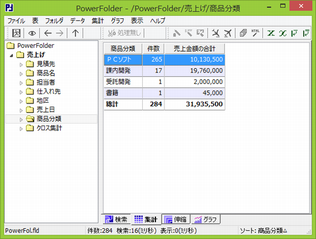316x239 pixels.
Task: Select the 受託開発 row cell
Action: click(x=123, y=82)
